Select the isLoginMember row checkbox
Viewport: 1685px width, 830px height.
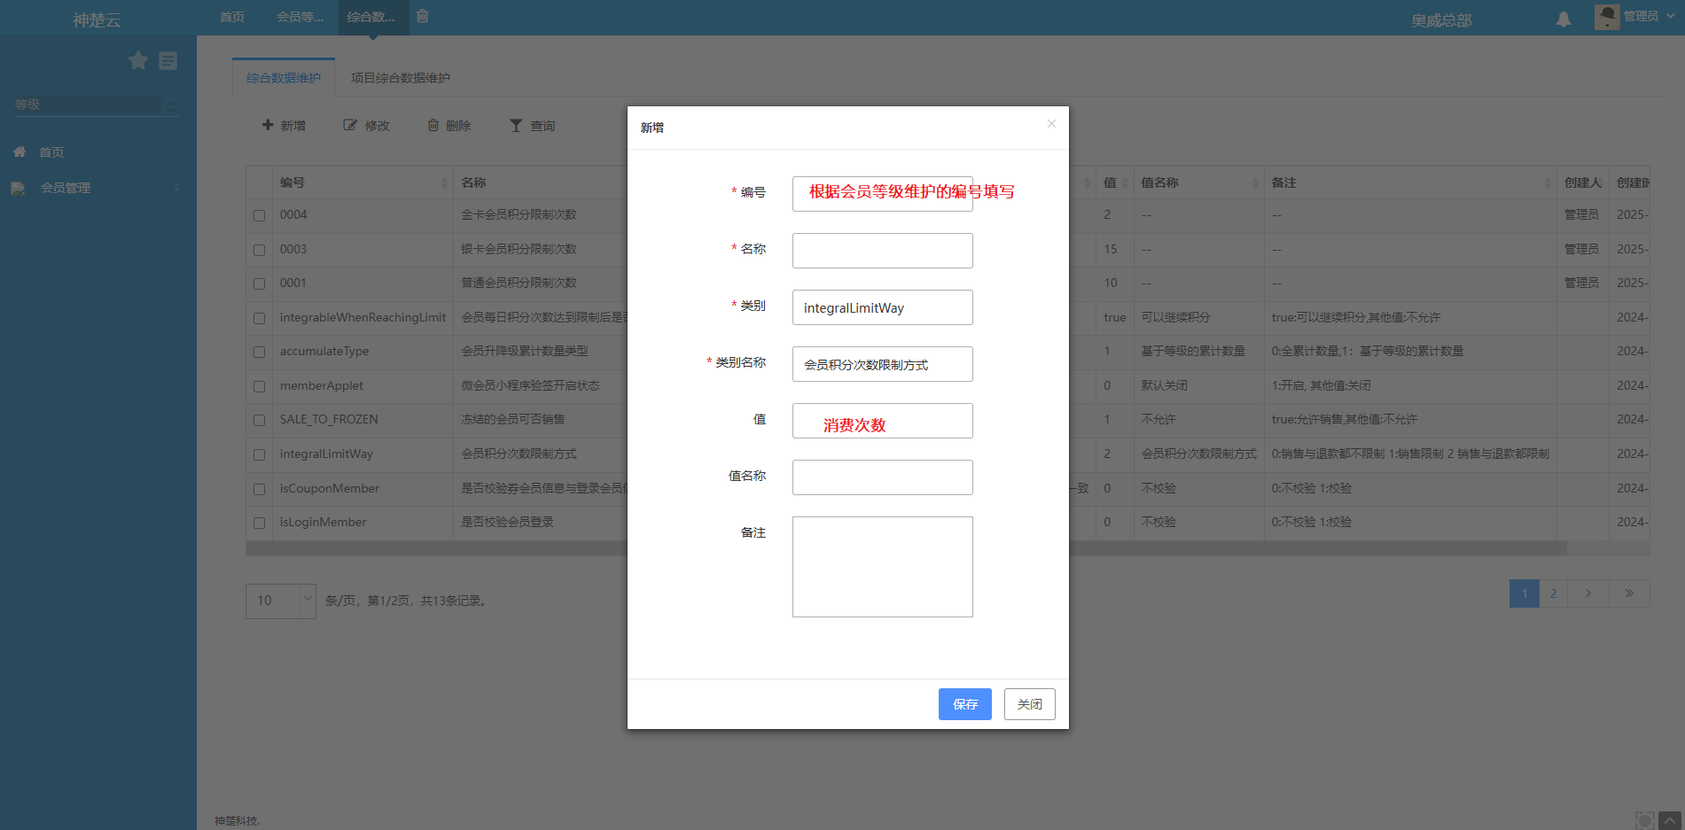(259, 523)
